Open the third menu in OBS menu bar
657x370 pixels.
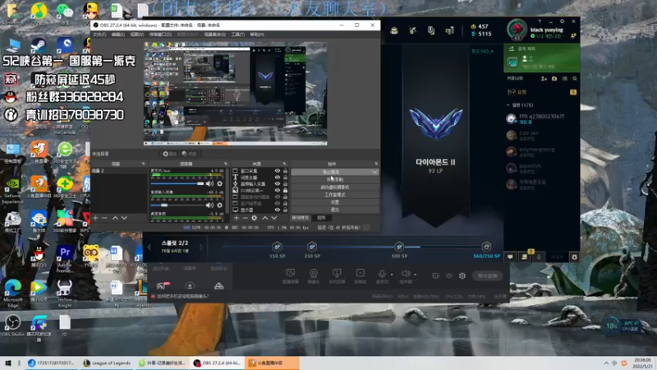coord(137,35)
